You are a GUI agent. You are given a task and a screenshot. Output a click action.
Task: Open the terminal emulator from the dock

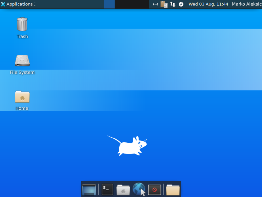pos(107,189)
